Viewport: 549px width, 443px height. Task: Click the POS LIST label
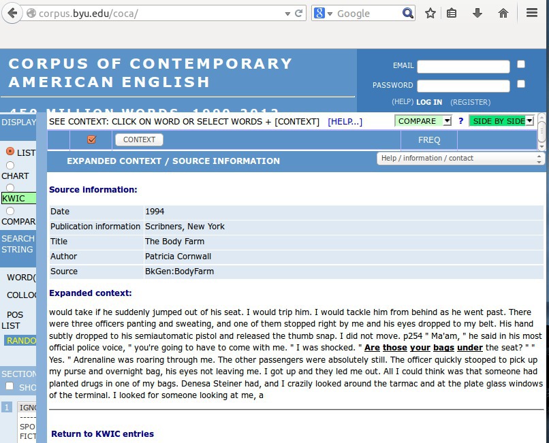[x=13, y=320]
